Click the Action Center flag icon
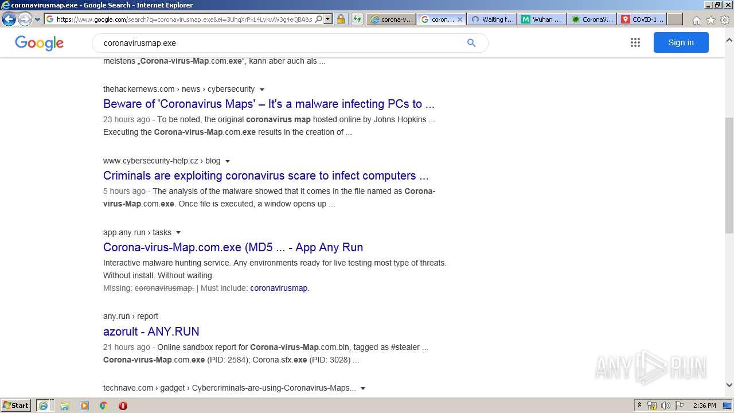Viewport: 734px width, 413px height. click(x=679, y=406)
